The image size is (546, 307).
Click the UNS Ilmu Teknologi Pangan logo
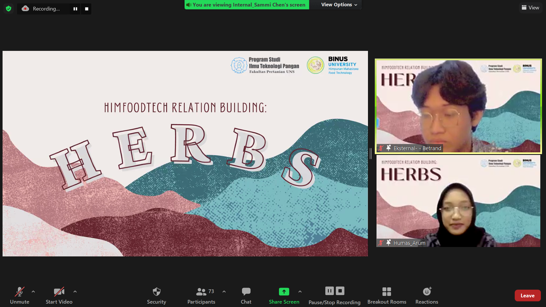point(265,65)
